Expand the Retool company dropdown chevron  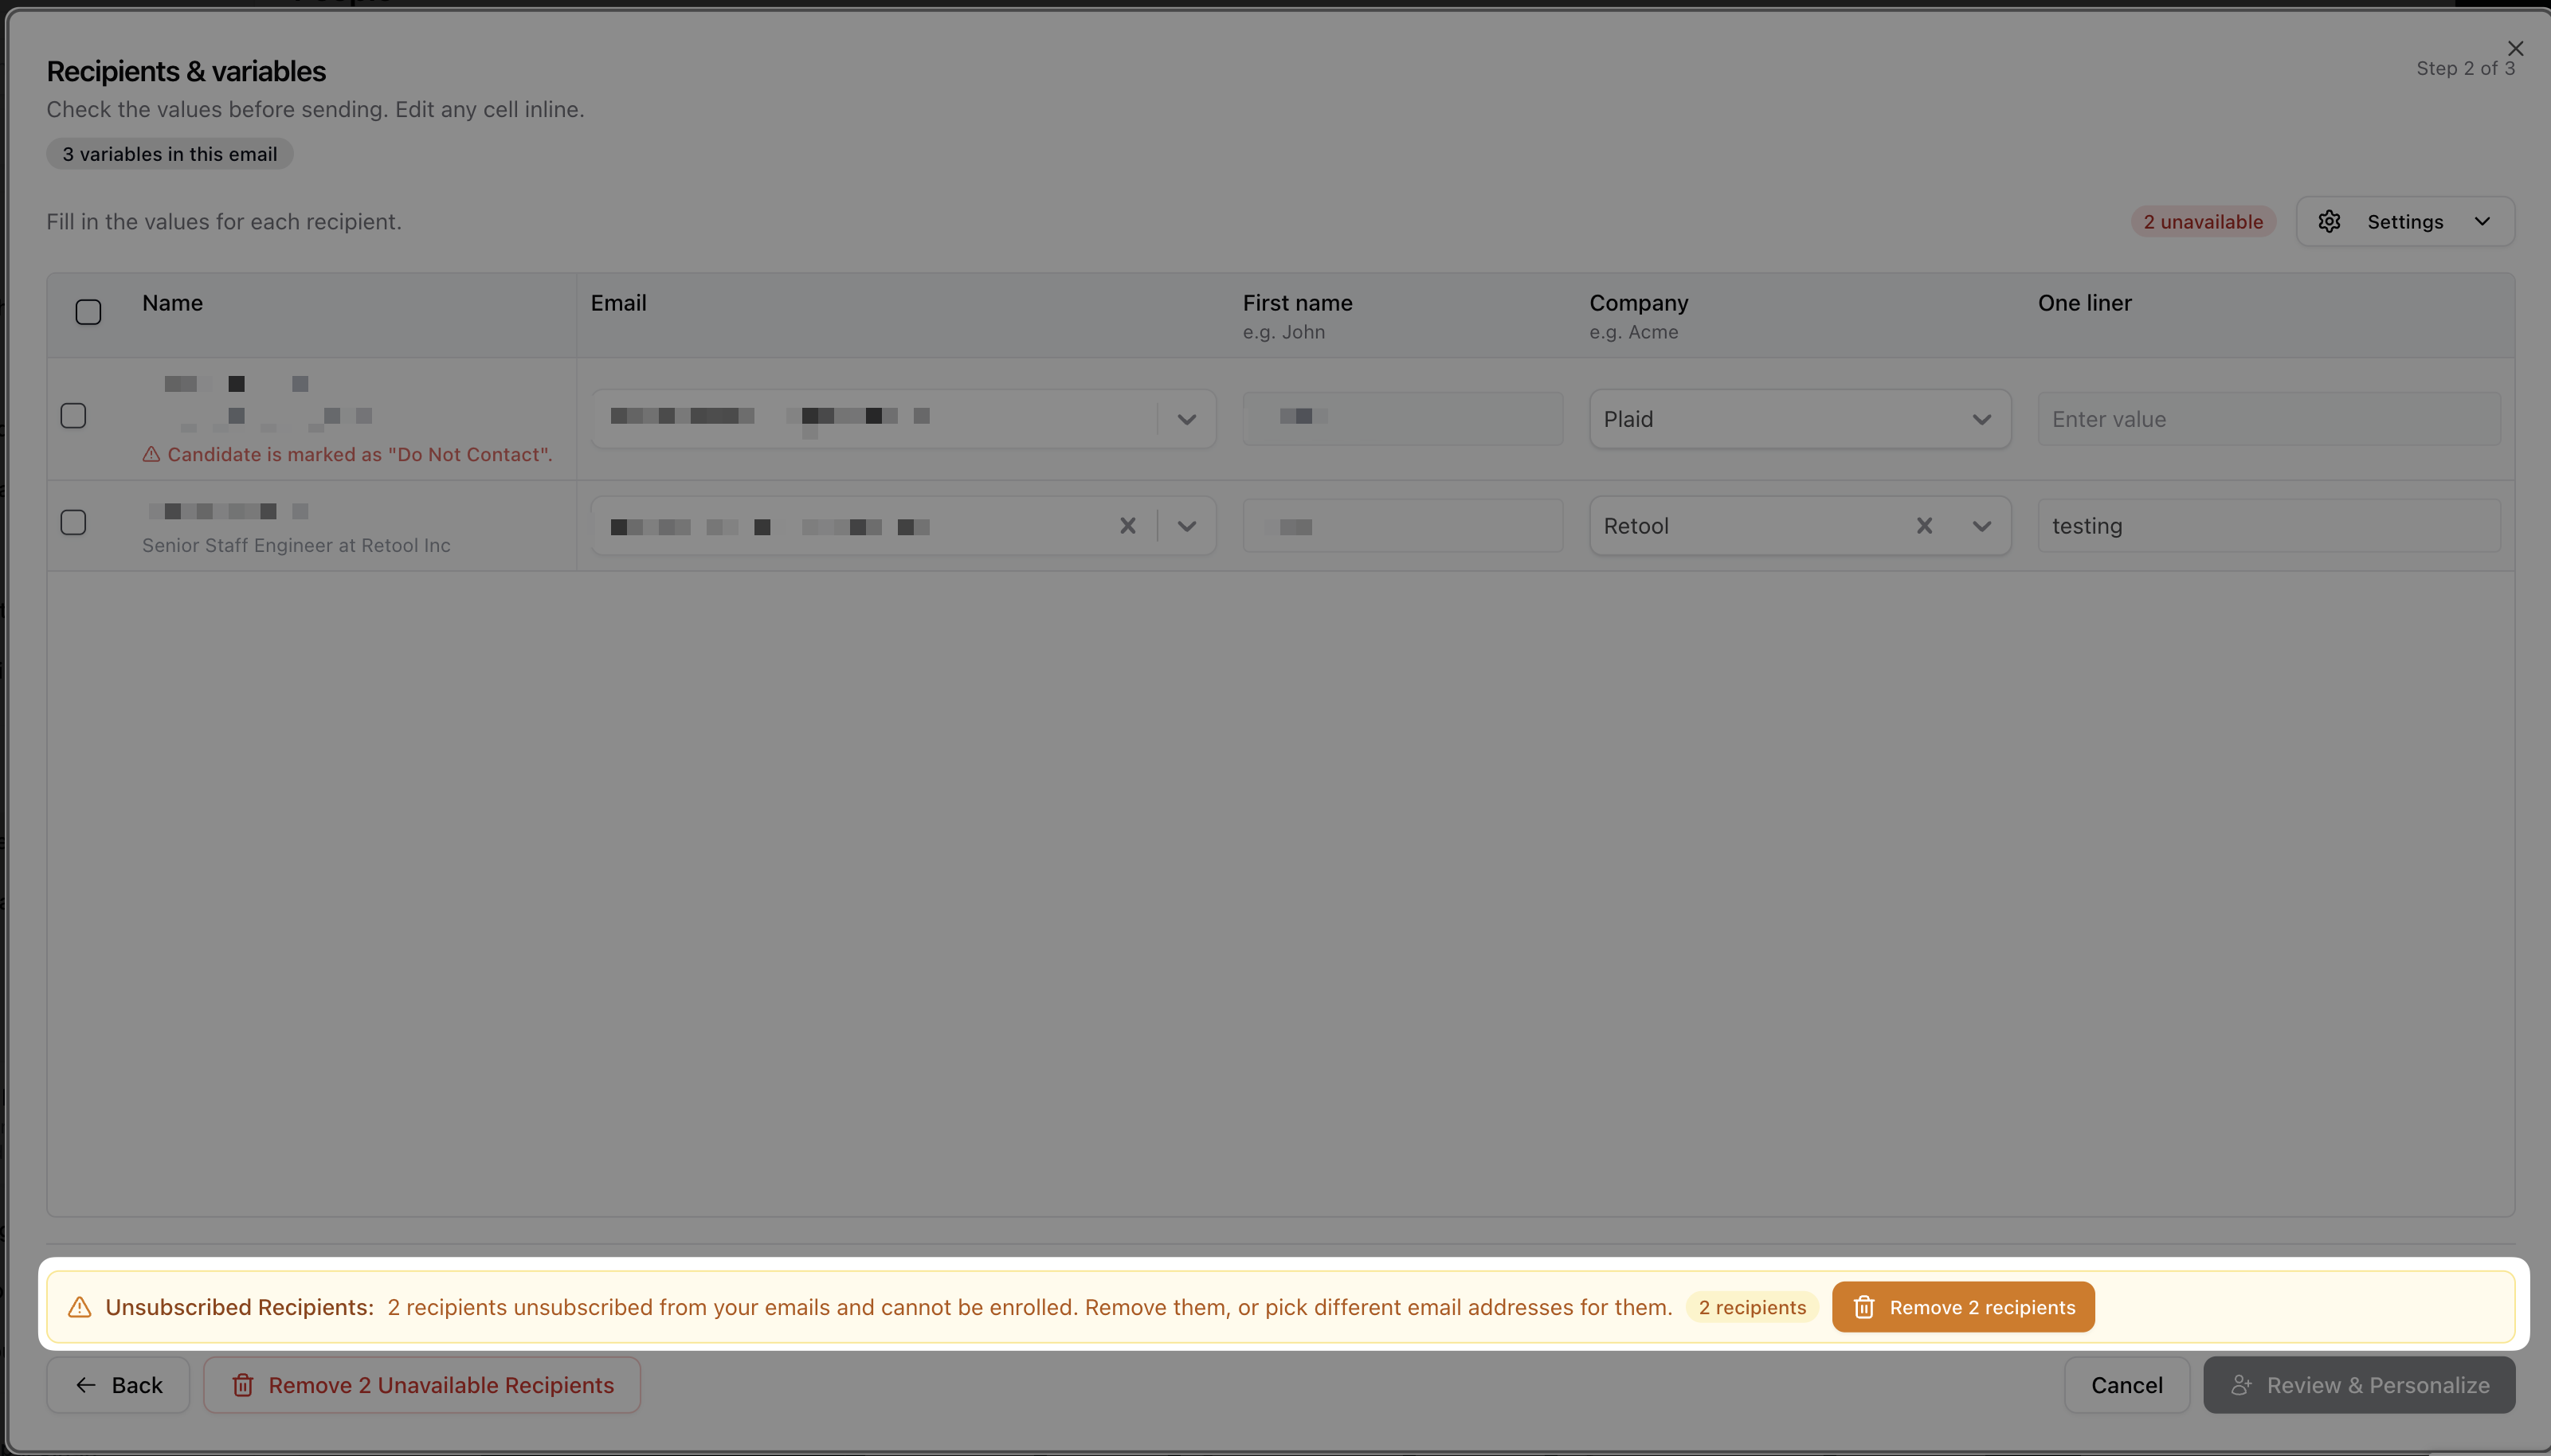[1981, 526]
